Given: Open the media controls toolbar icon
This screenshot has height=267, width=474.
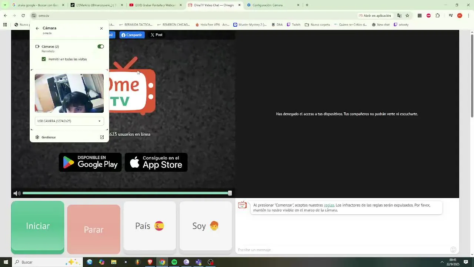Looking at the screenshot, I should click(x=451, y=16).
